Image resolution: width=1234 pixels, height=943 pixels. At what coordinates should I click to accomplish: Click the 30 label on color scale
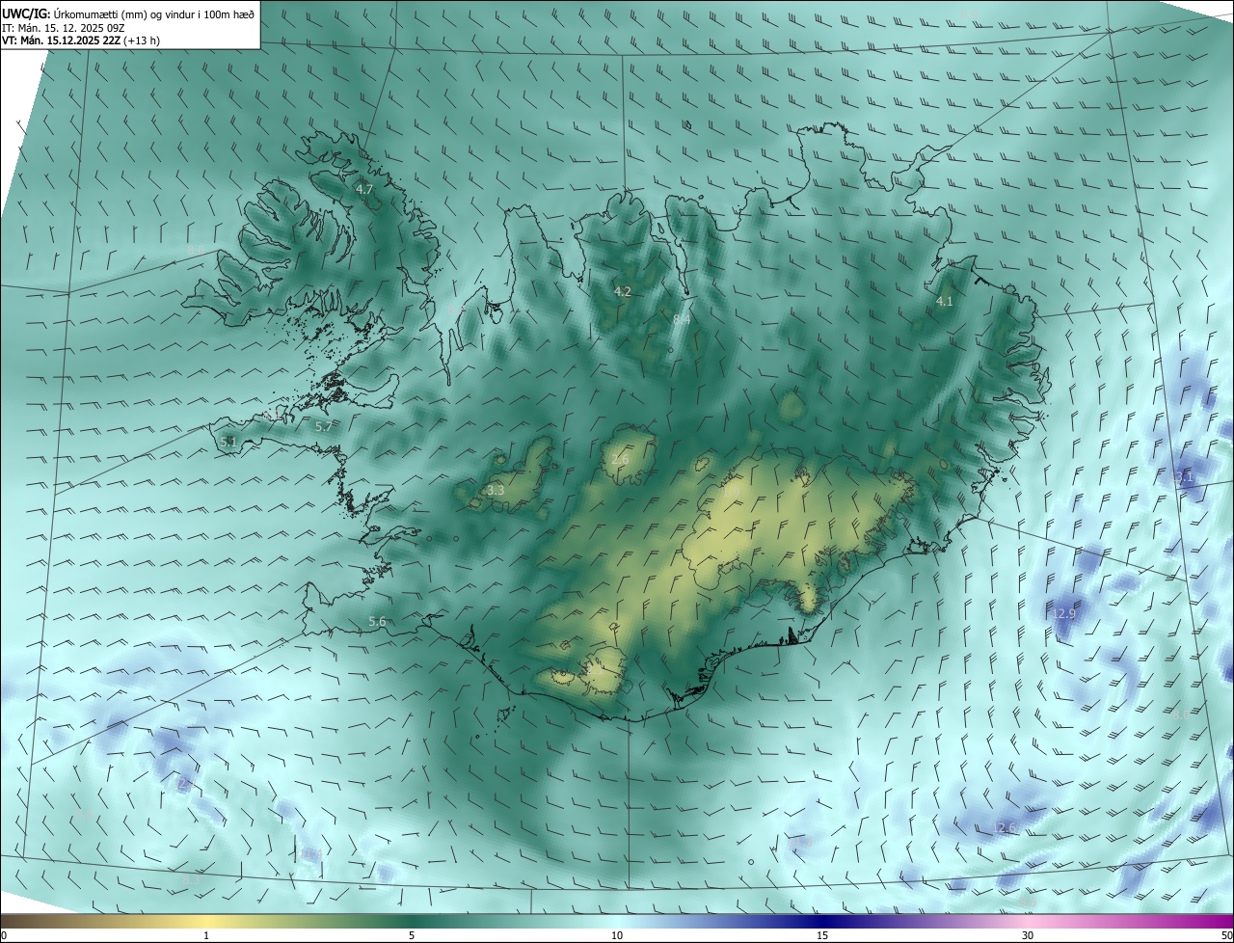(1028, 935)
